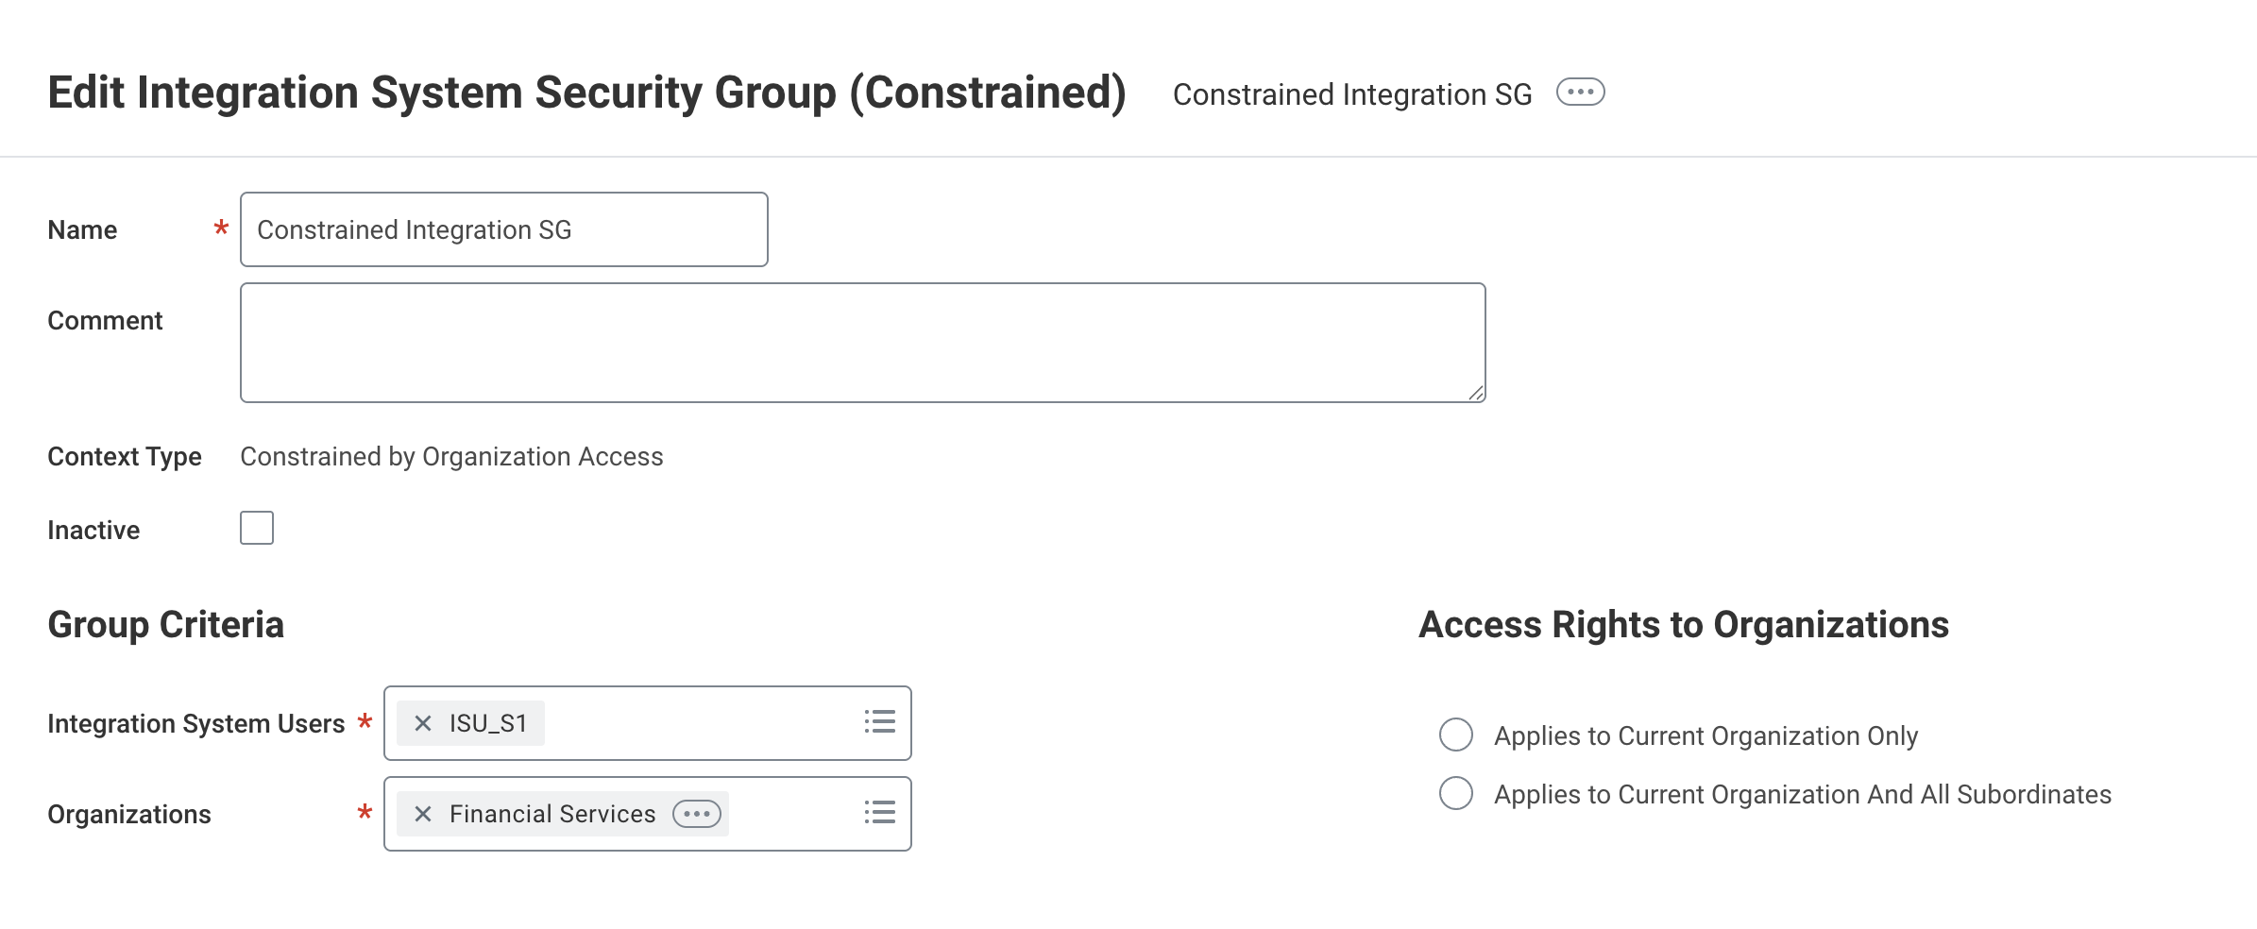The image size is (2257, 929).
Task: Click the Constrained Integration SG header link
Action: click(1351, 94)
